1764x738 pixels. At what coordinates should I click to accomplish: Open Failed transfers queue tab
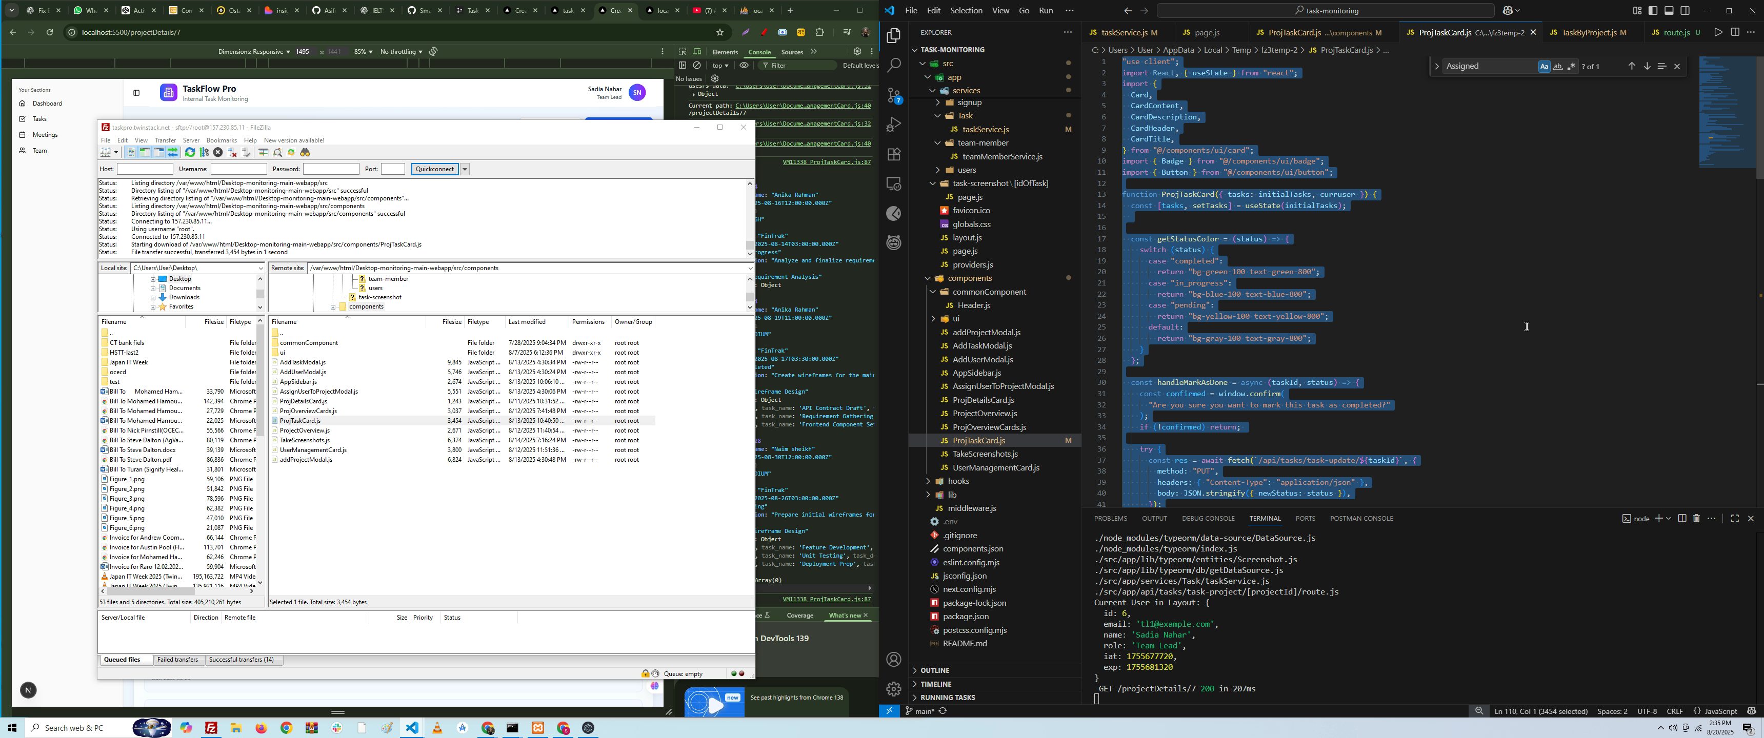point(177,660)
